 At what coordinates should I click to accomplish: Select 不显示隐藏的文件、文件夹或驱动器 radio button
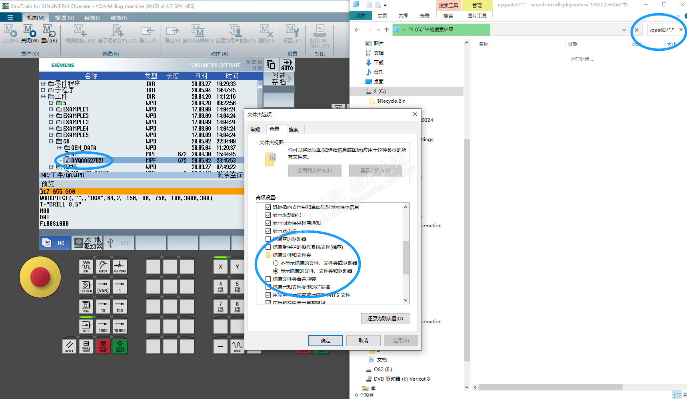pyautogui.click(x=276, y=263)
